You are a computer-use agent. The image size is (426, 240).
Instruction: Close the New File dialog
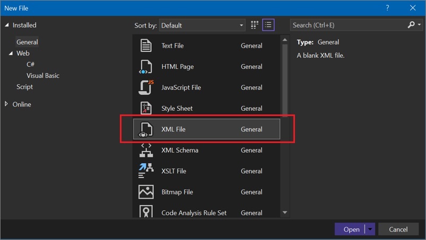point(413,8)
